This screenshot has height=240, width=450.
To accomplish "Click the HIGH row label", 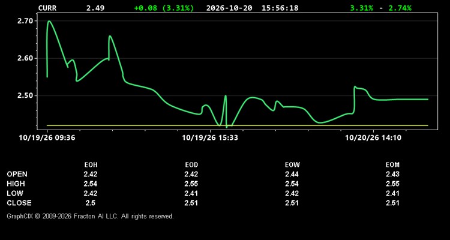I will [16, 184].
